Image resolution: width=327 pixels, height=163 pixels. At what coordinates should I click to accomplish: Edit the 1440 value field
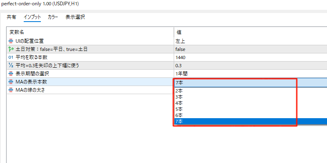point(180,57)
